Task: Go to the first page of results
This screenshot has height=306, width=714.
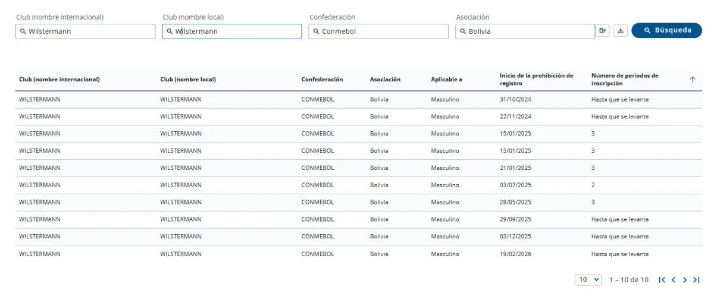Action: pyautogui.click(x=662, y=280)
